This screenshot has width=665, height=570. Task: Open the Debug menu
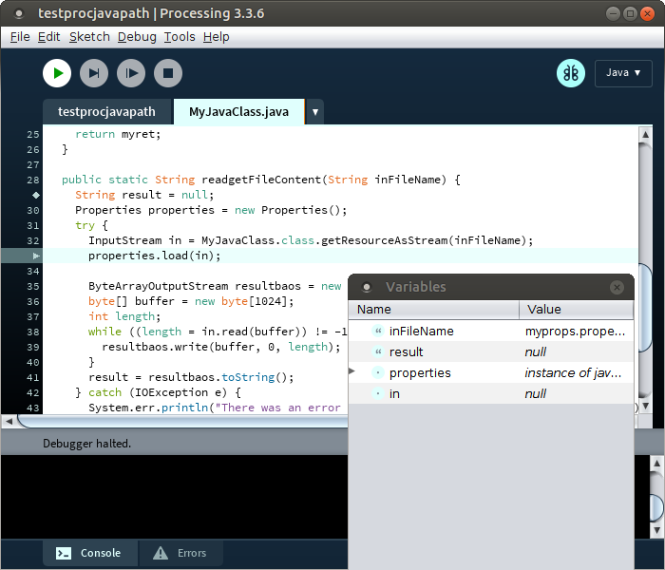(137, 37)
